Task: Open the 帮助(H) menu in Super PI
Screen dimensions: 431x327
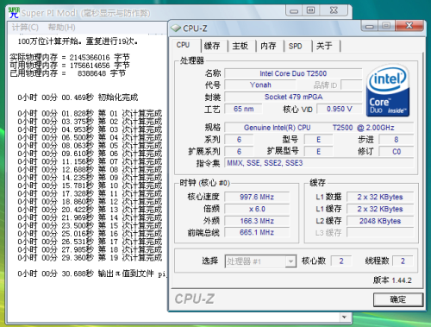Action: click(x=62, y=28)
